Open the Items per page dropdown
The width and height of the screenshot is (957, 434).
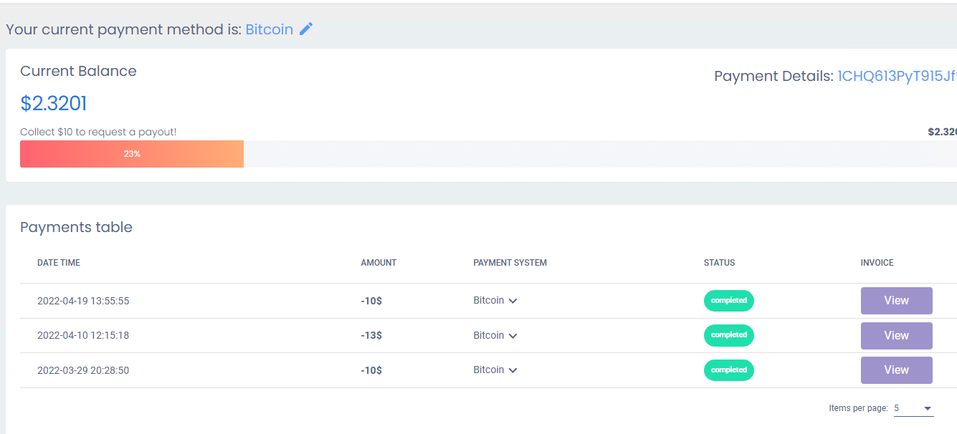913,408
